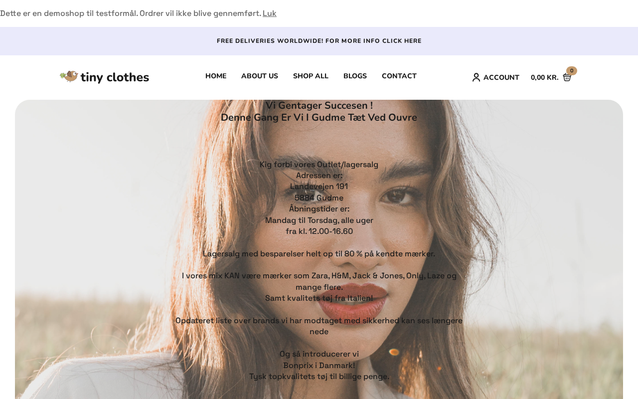Go to the HOME menu item

pyautogui.click(x=216, y=76)
